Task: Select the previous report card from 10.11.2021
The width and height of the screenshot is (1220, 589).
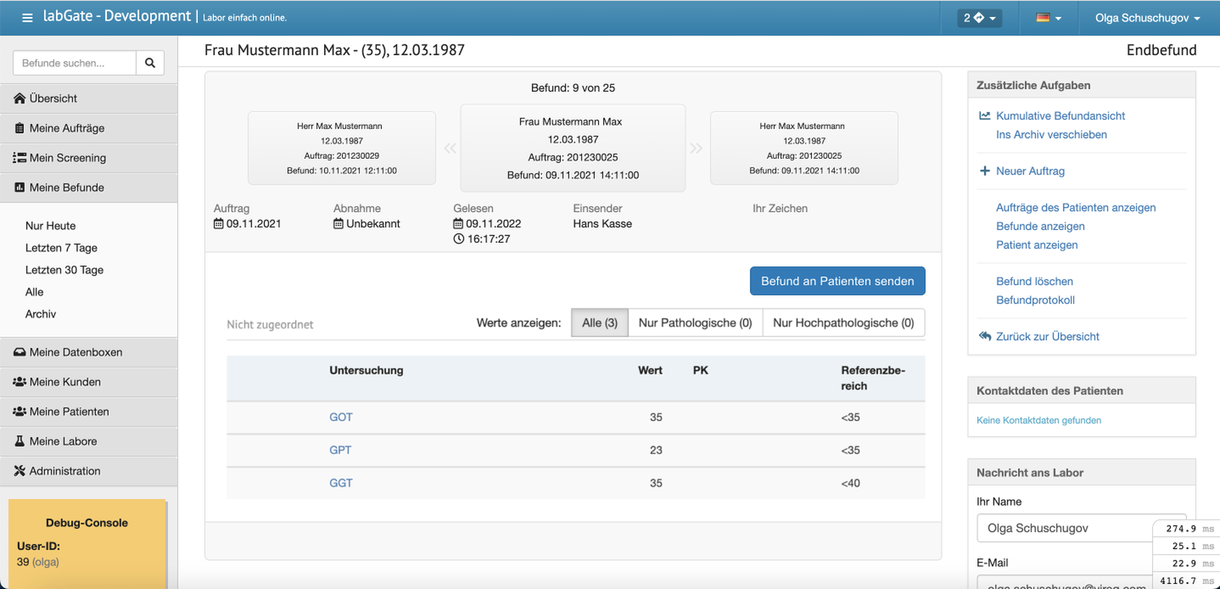Action: pyautogui.click(x=341, y=148)
